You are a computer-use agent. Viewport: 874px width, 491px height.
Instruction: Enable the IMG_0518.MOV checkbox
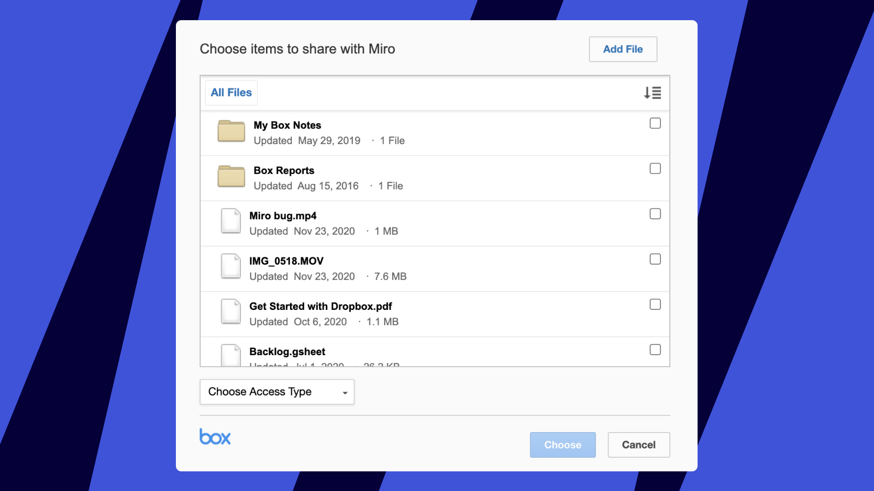[655, 259]
